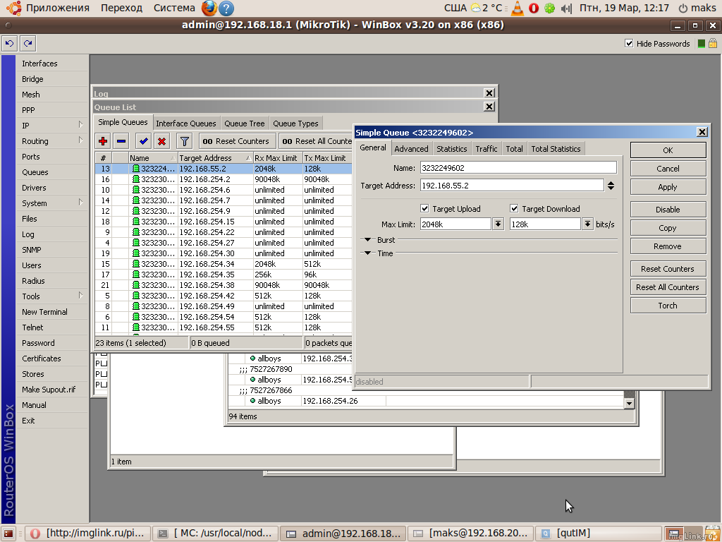Open the upload Max Limit dropdown showing 2048k
Viewport: 722px width, 542px height.
(x=498, y=224)
